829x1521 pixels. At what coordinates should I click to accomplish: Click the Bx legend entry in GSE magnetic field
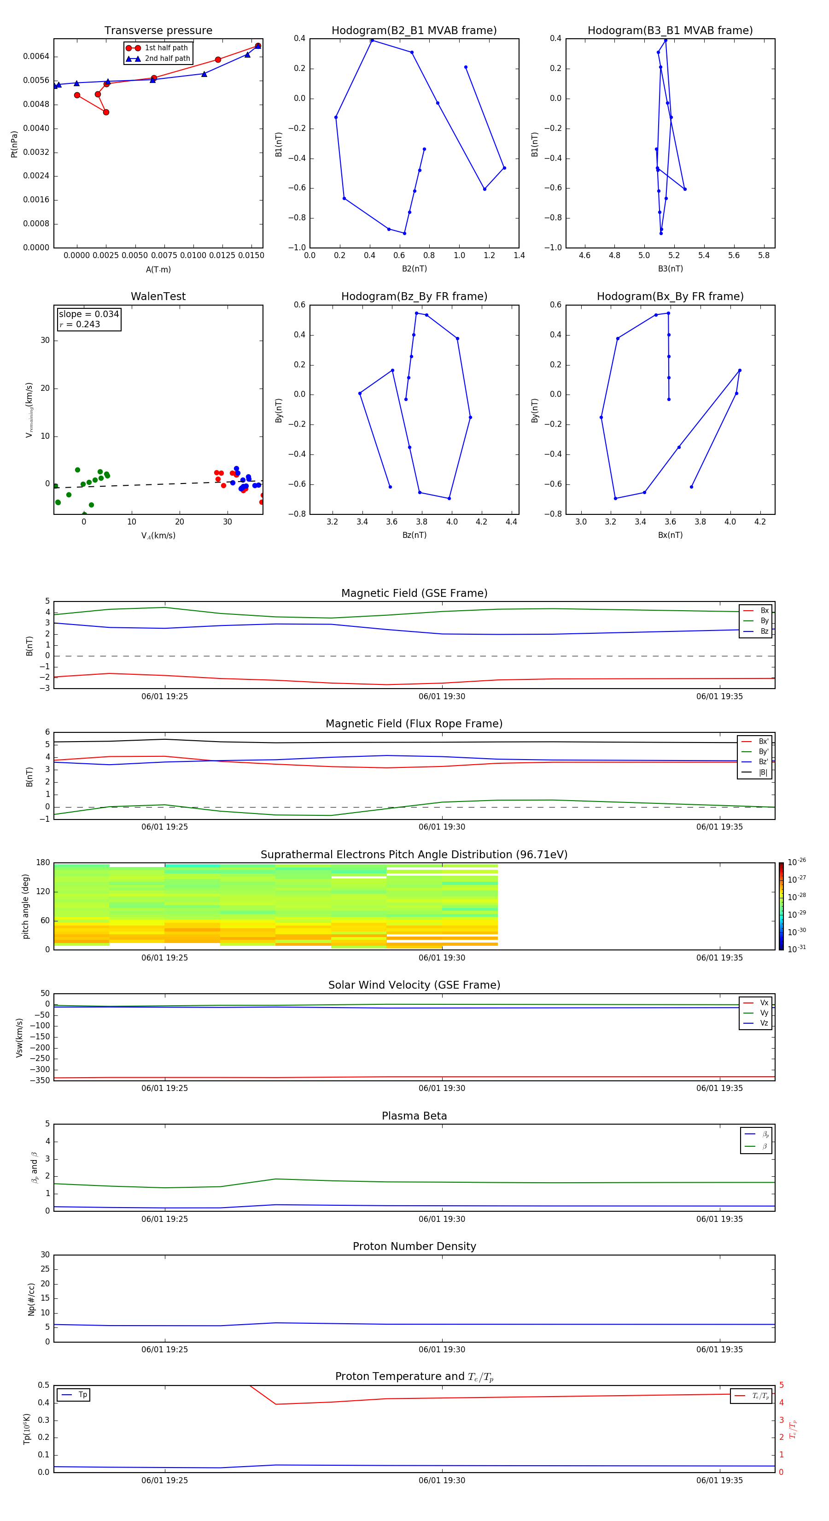coord(756,611)
